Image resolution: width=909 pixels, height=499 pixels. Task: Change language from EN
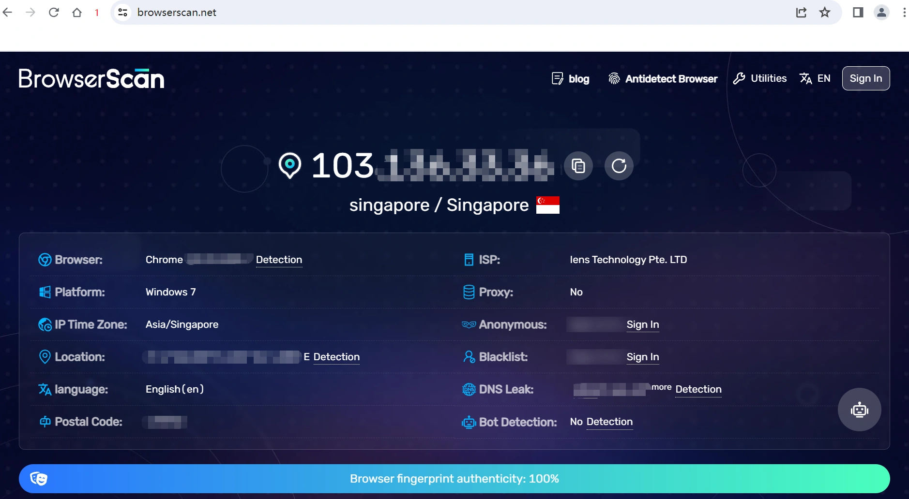pyautogui.click(x=815, y=78)
